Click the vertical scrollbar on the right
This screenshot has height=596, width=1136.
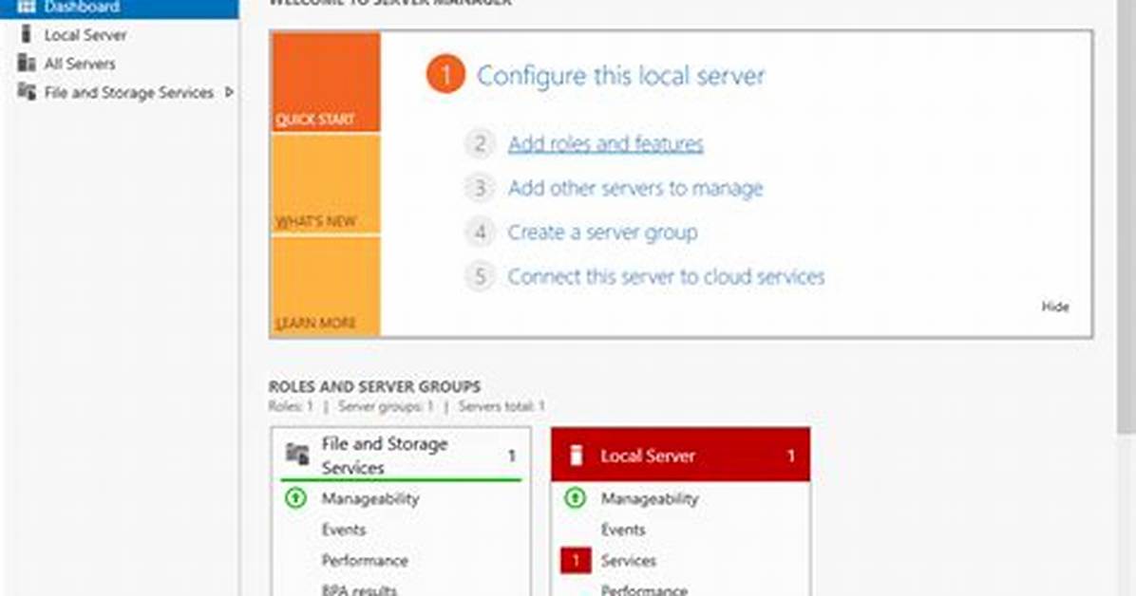[1126, 217]
